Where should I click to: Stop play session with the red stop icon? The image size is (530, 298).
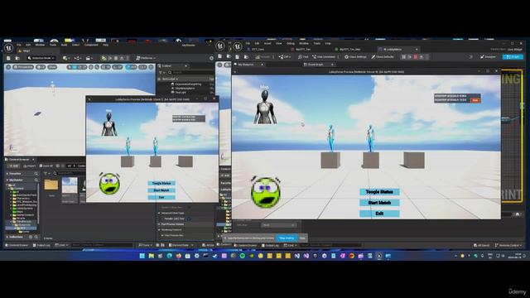[416, 57]
